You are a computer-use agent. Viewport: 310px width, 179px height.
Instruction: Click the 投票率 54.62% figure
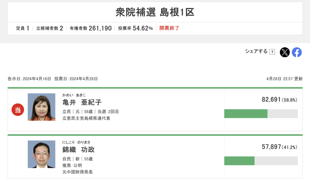click(x=135, y=28)
